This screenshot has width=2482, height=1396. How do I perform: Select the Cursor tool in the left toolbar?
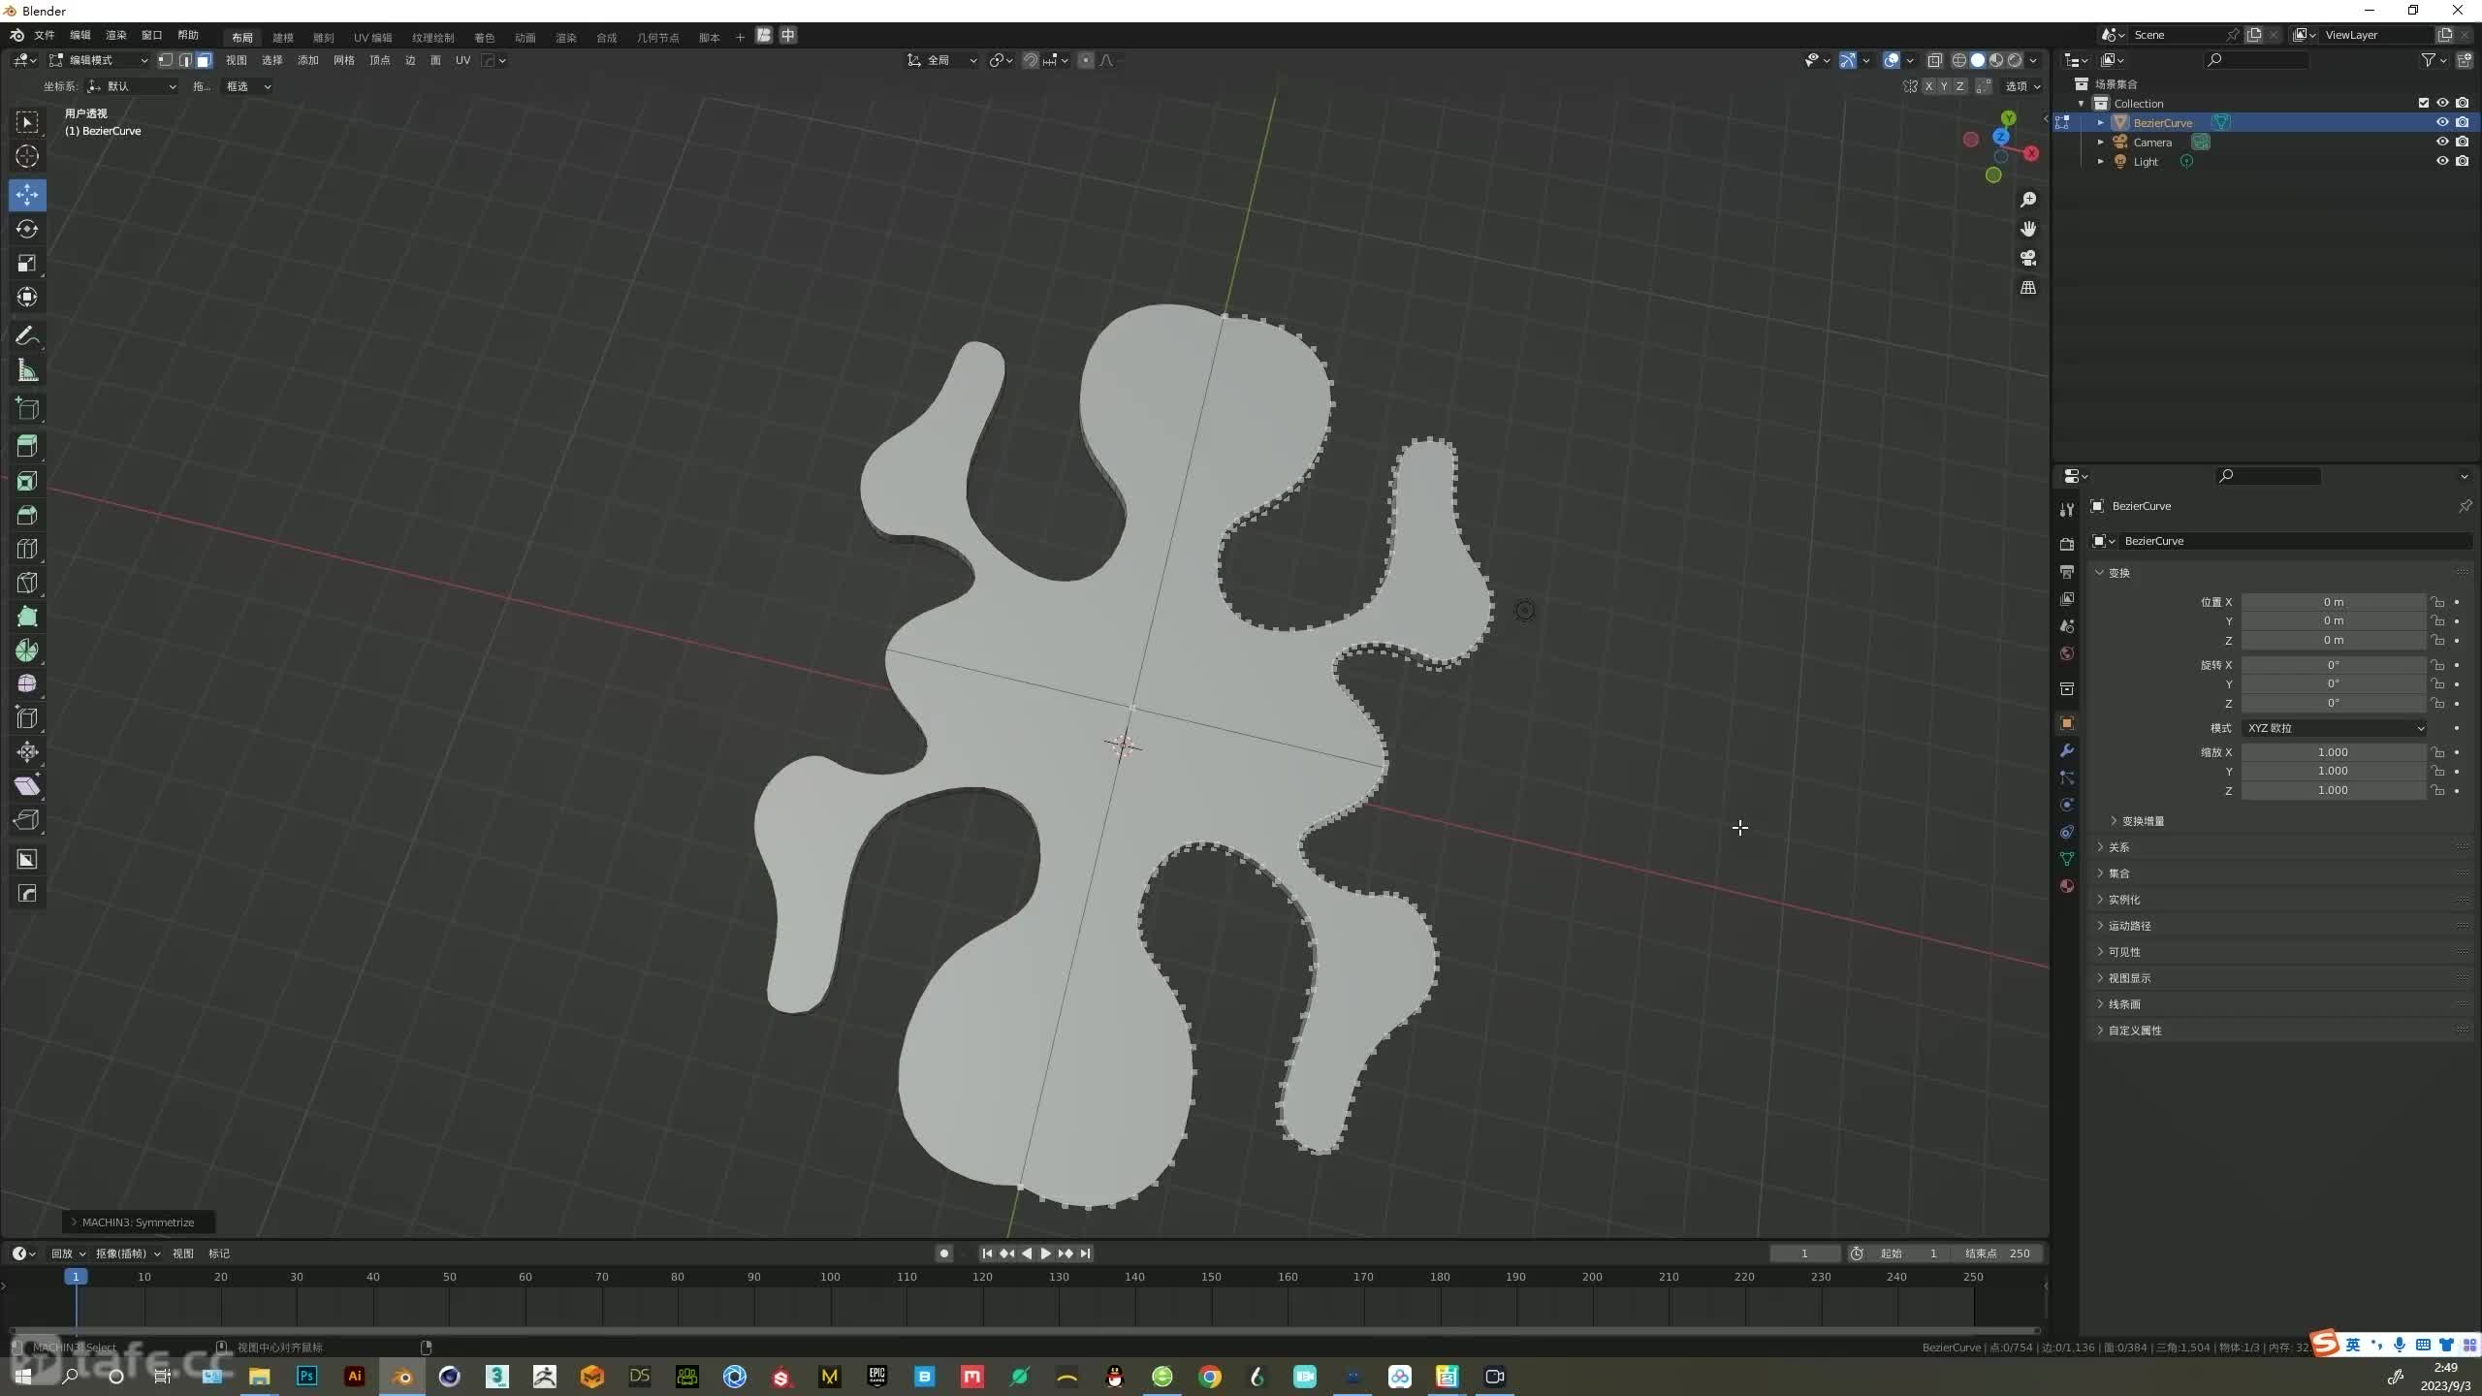pos(27,156)
